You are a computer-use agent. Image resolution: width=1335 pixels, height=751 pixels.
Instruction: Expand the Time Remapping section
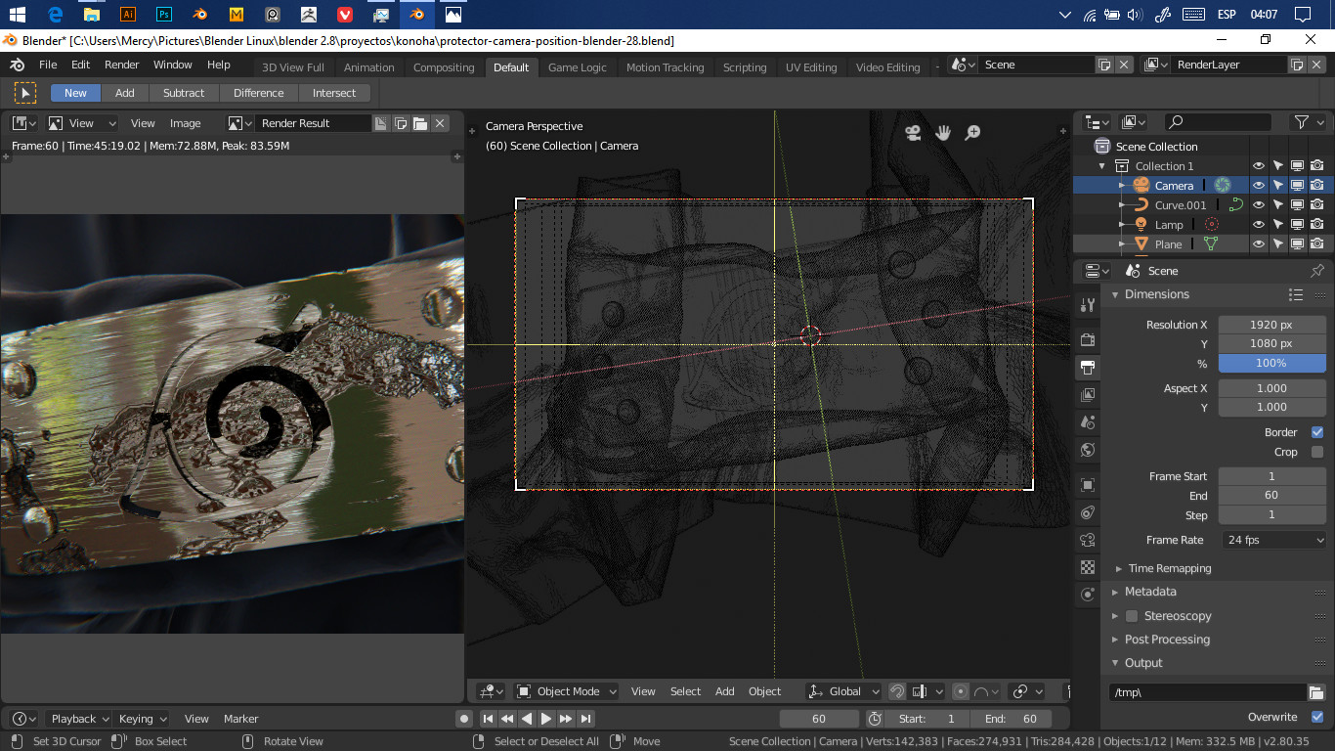[1168, 568]
